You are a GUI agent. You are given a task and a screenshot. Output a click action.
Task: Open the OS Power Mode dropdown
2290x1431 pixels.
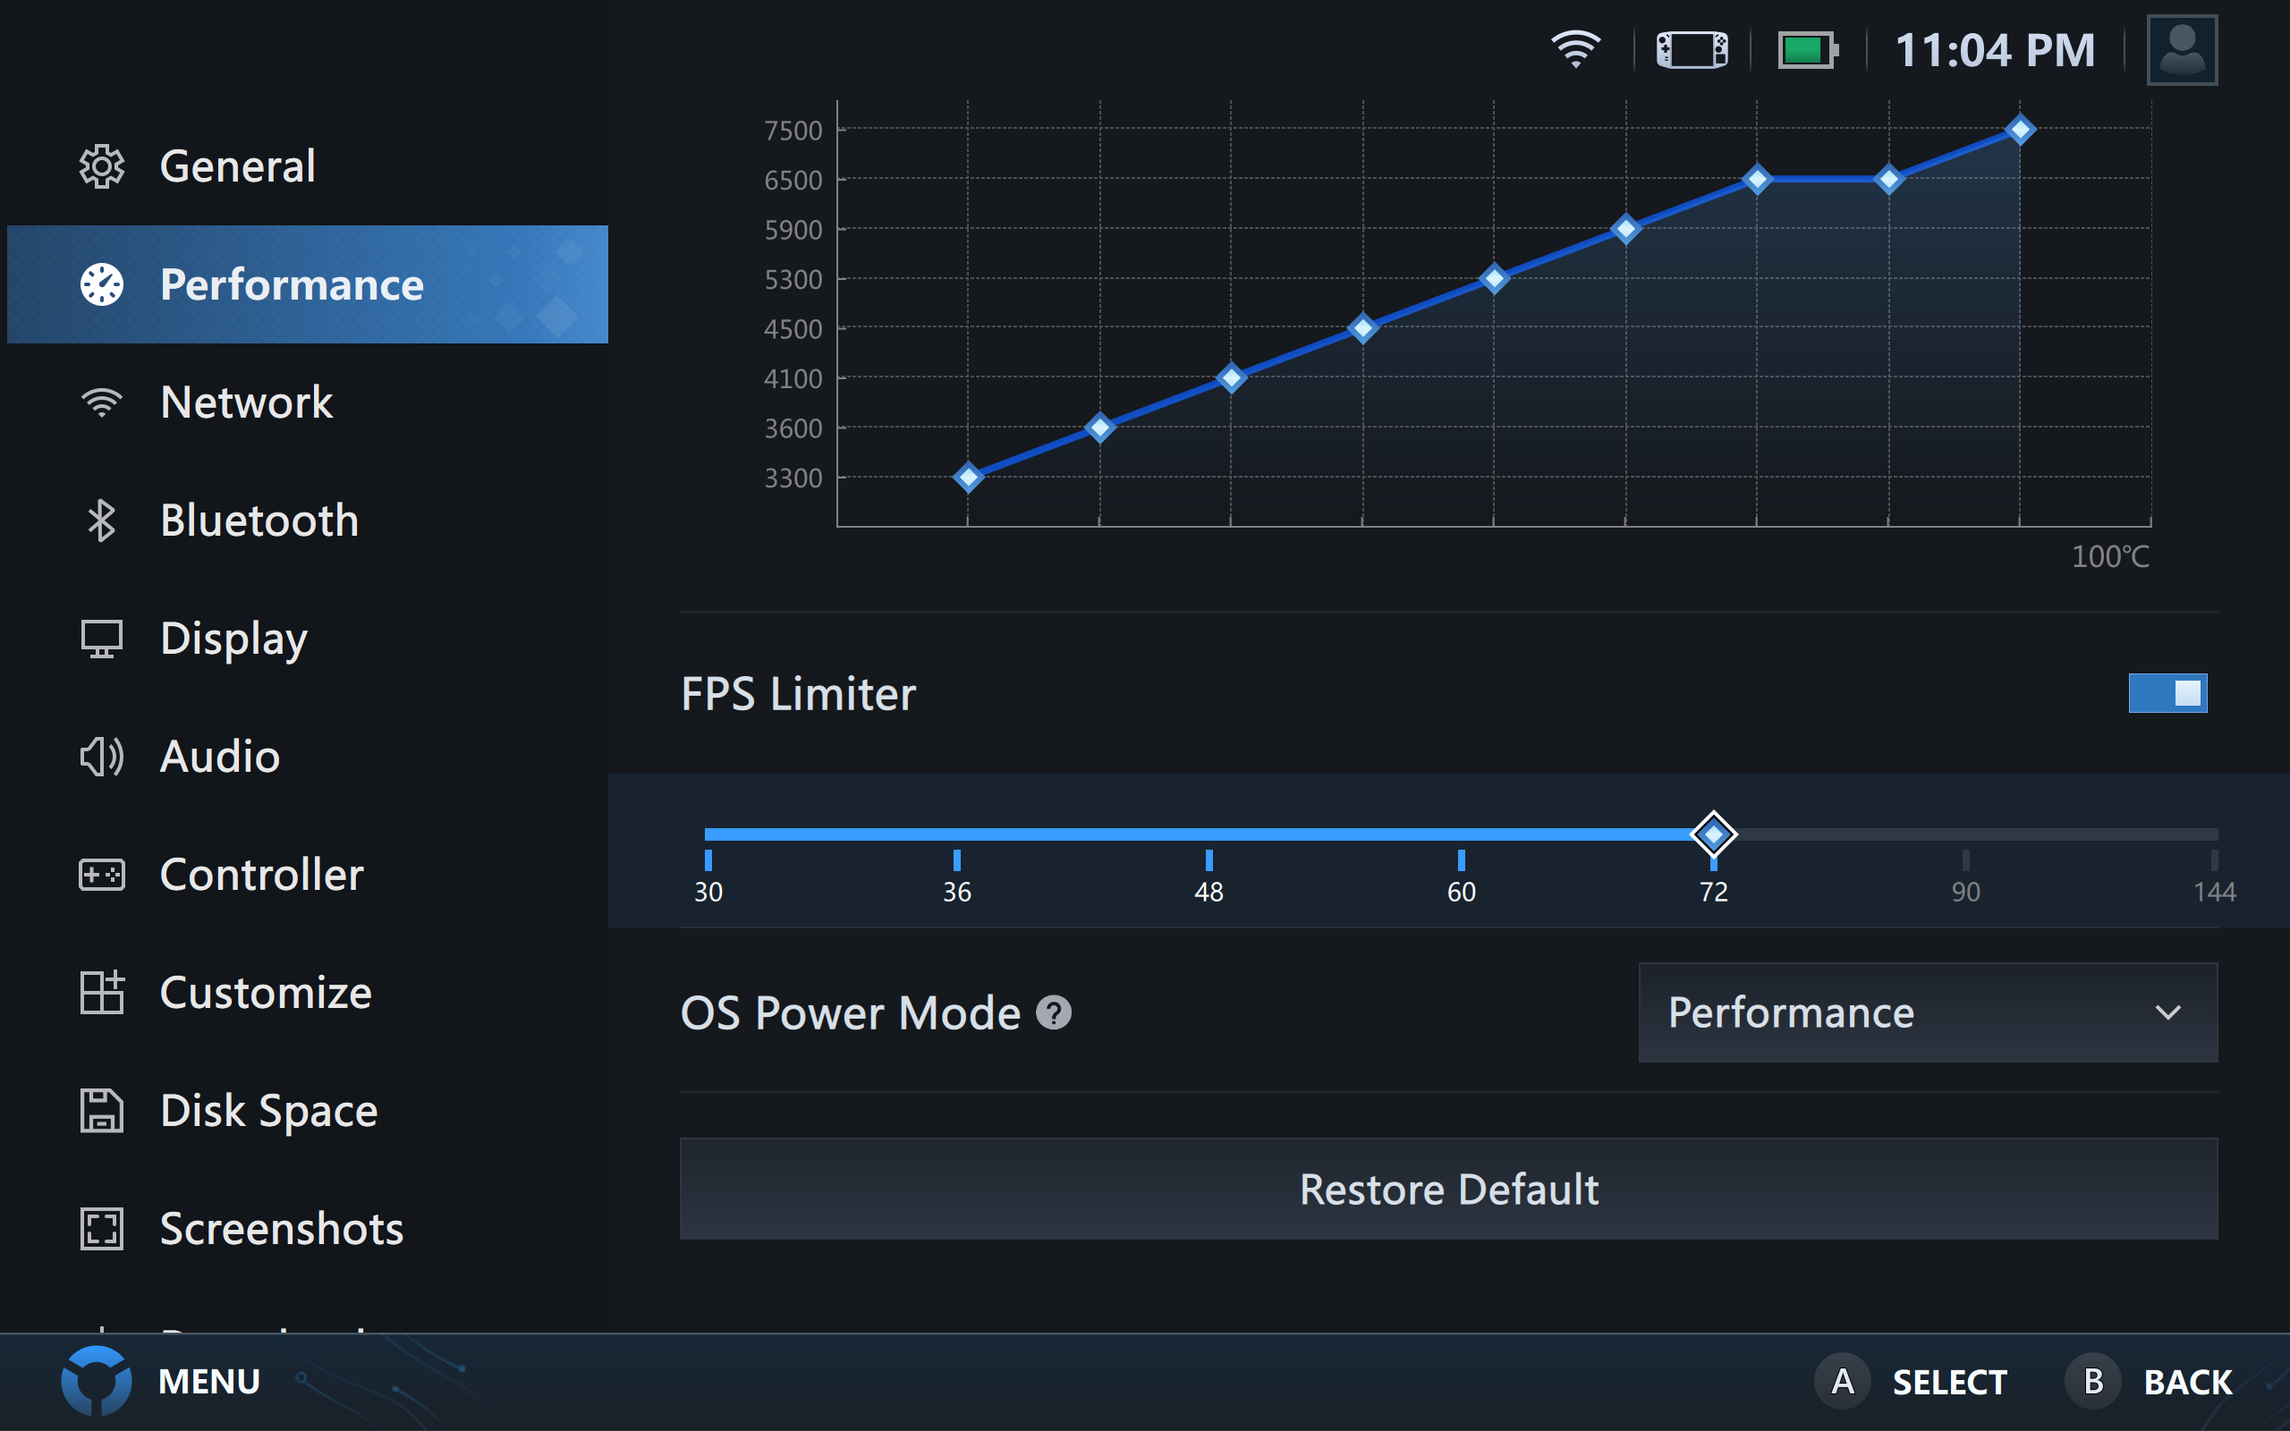coord(1928,1012)
